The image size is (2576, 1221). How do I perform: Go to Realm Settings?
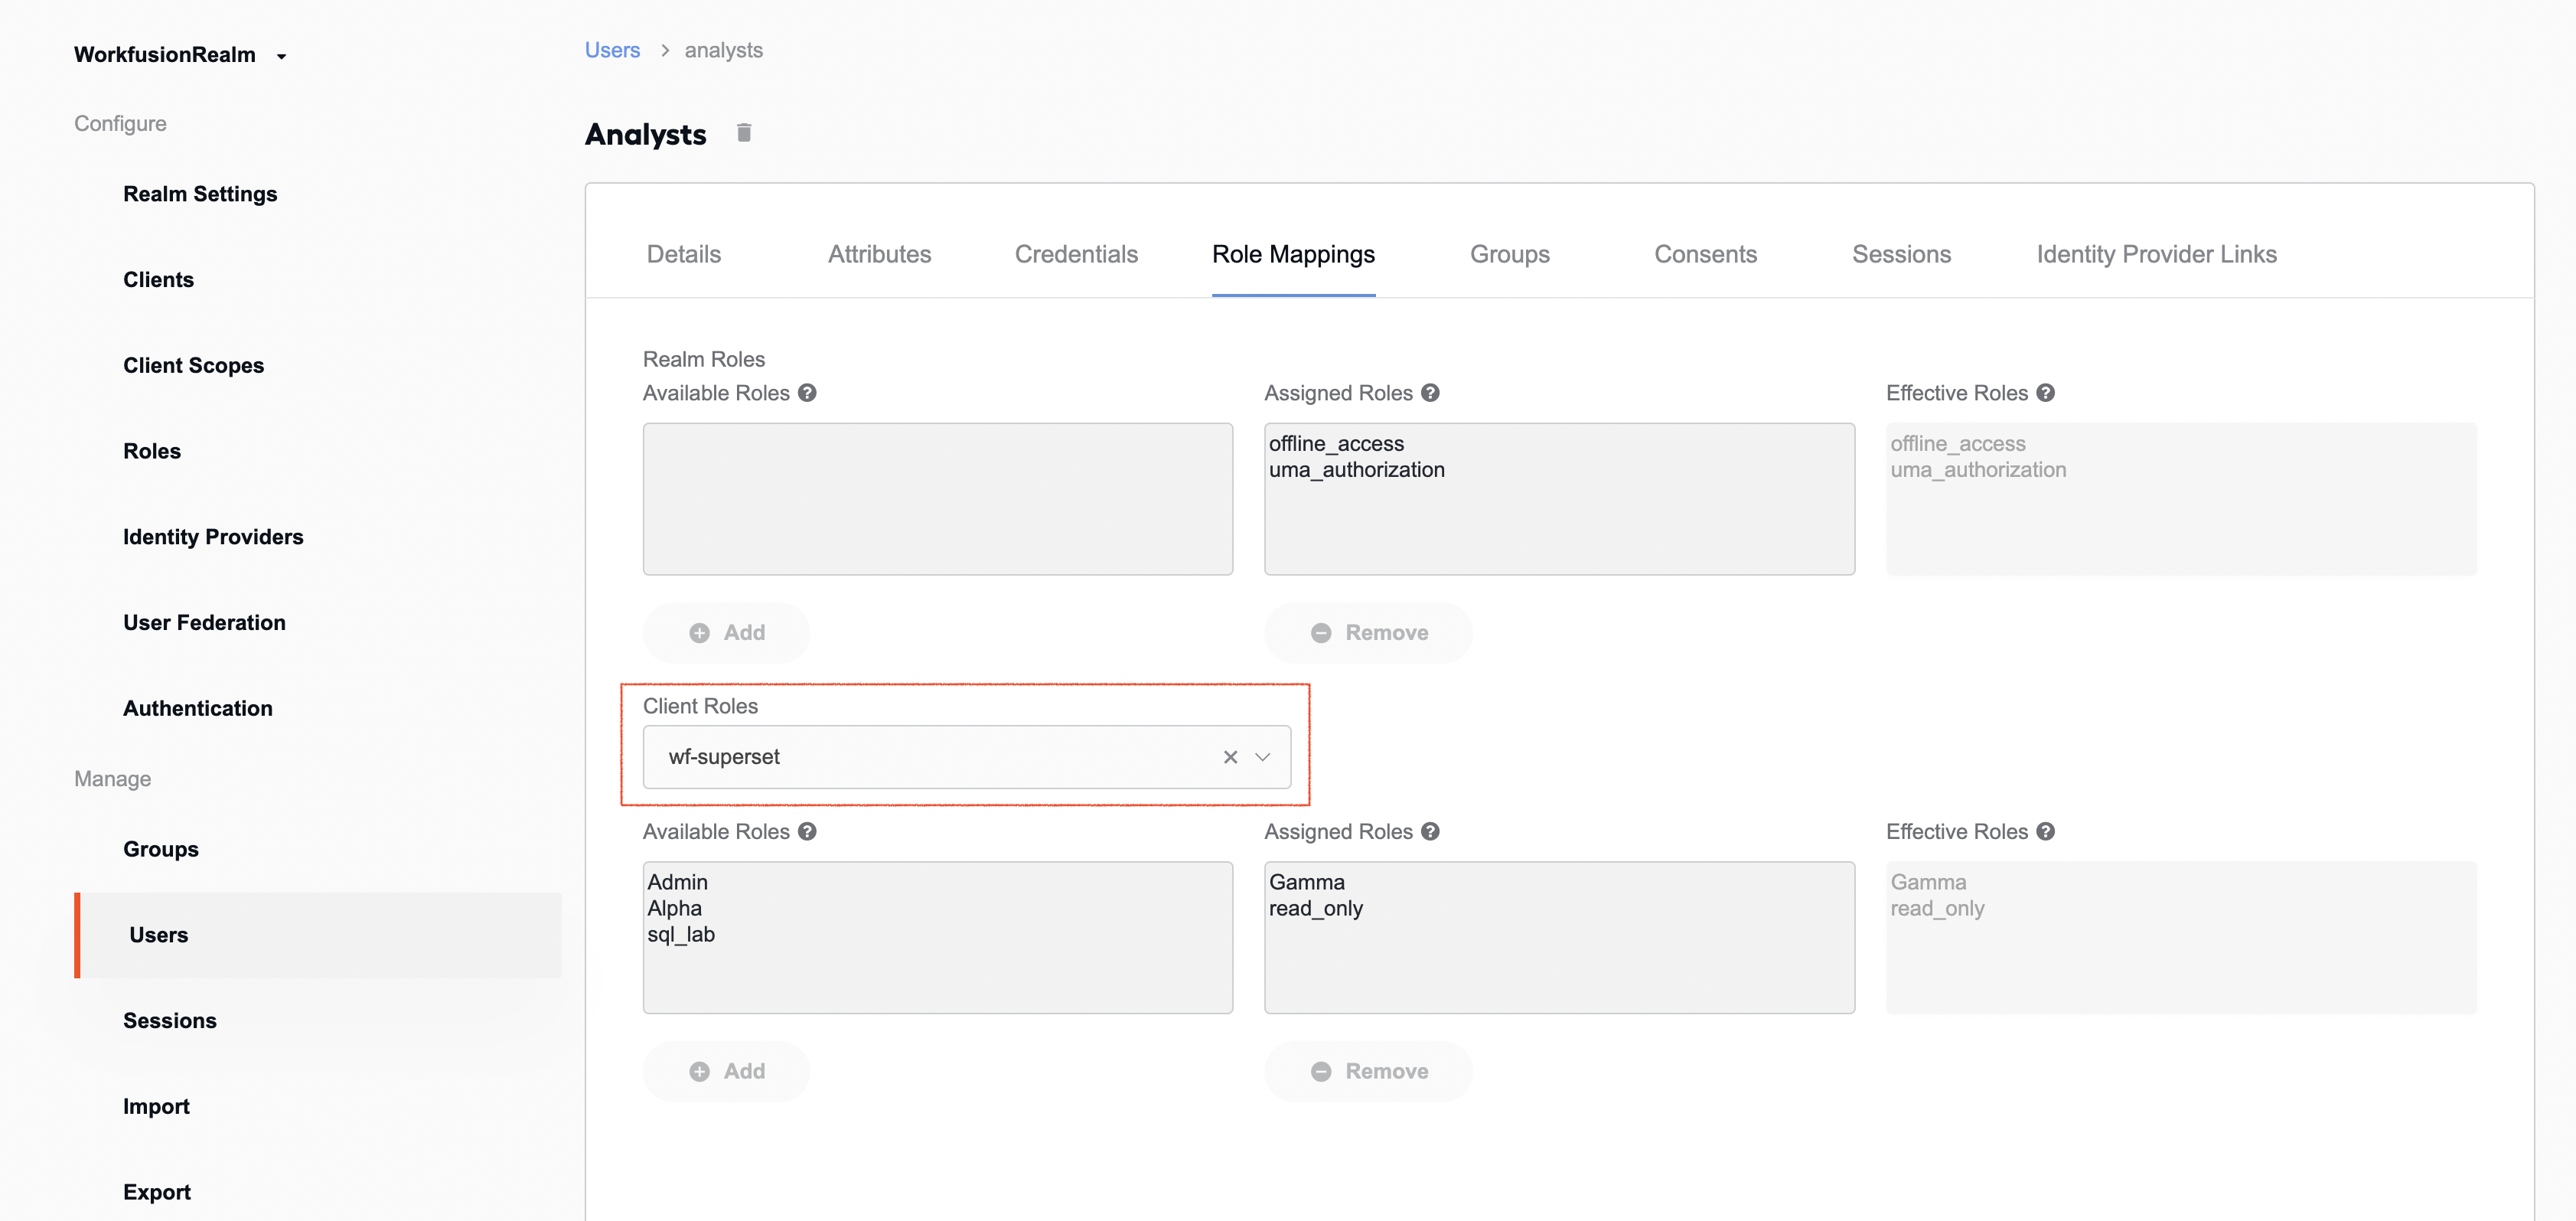point(200,194)
